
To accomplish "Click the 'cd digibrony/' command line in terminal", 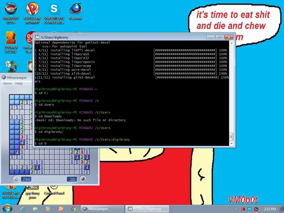I will (49, 132).
